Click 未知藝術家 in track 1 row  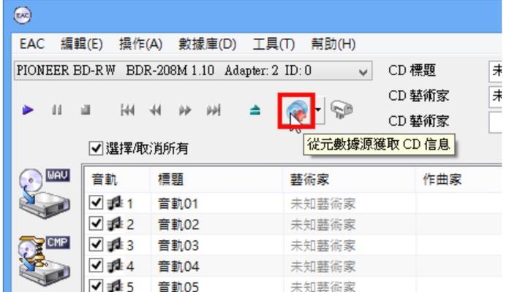(323, 204)
